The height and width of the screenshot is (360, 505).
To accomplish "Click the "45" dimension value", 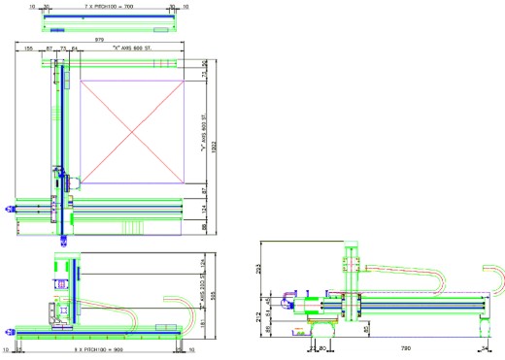I will pos(267,301).
